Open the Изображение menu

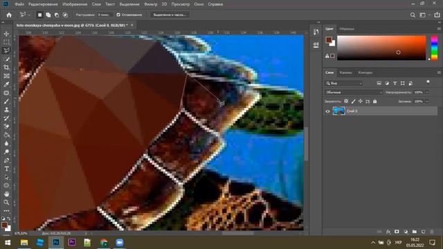click(x=75, y=4)
